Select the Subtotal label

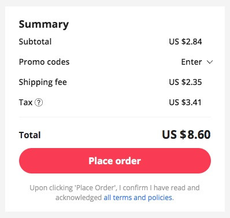pos(35,42)
